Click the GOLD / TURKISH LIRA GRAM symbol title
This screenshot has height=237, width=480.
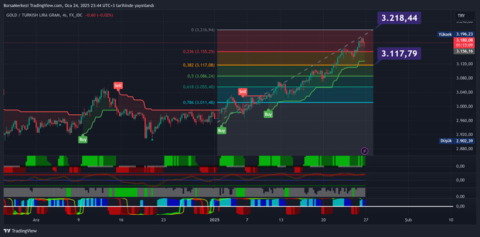tap(33, 15)
